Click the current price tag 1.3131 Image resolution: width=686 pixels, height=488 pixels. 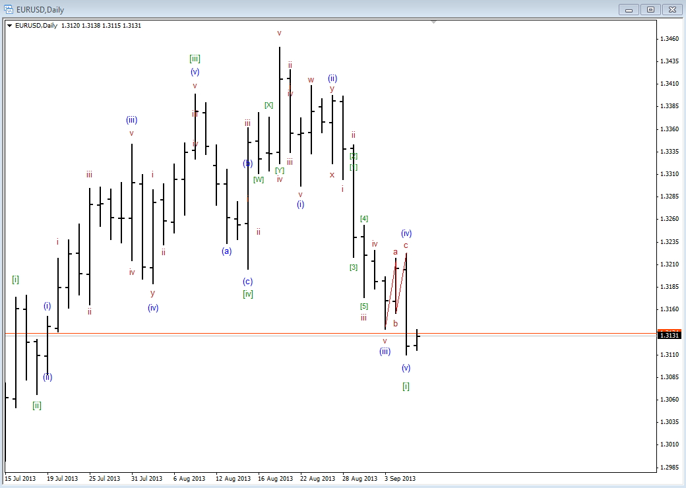(670, 335)
